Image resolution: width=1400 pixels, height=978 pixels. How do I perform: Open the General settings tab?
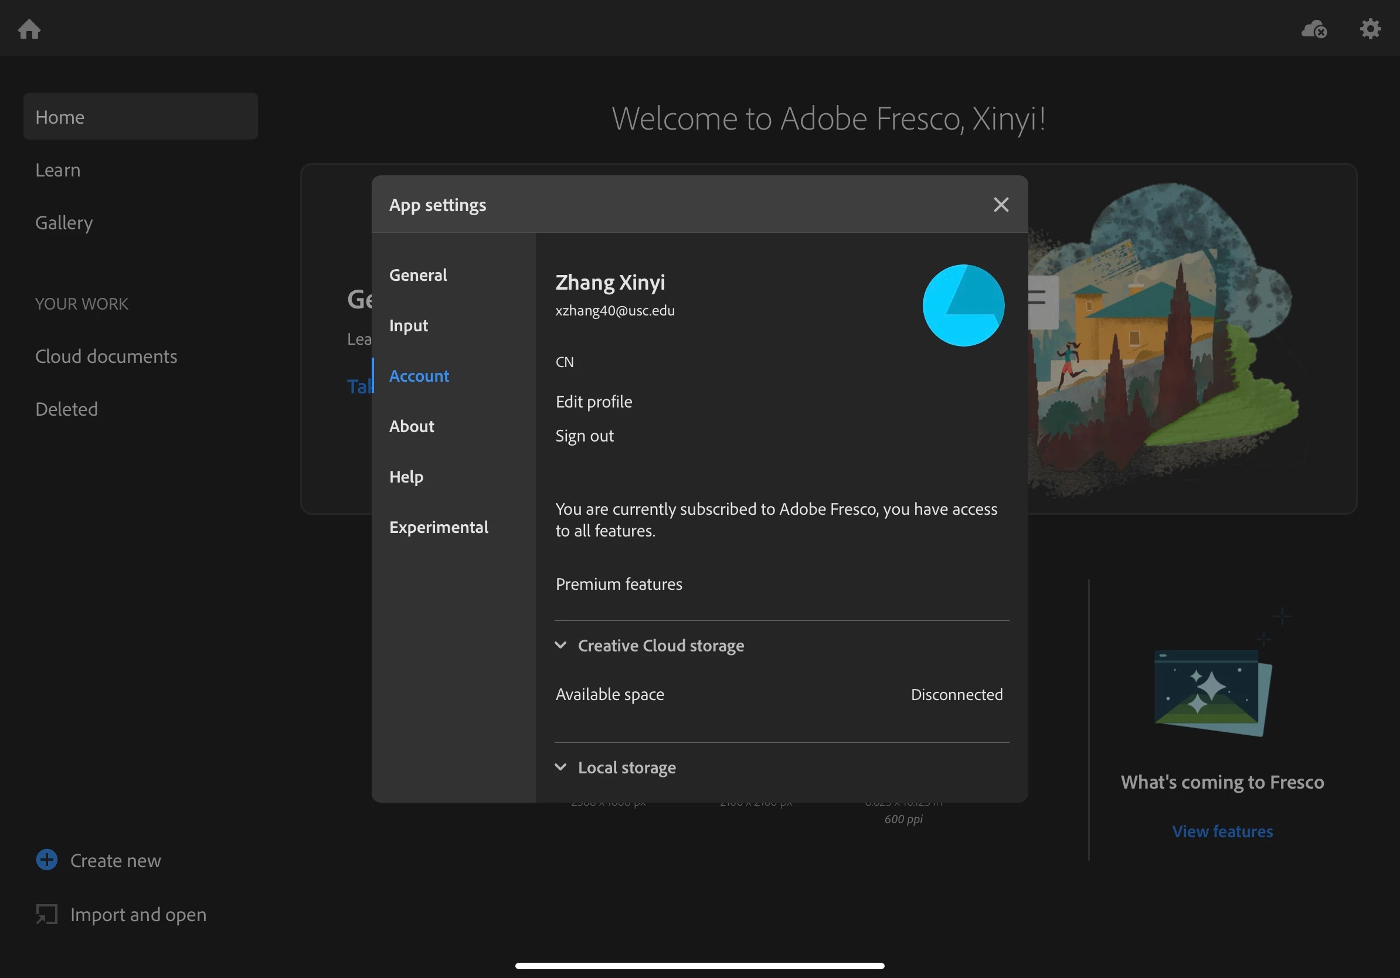coord(417,275)
